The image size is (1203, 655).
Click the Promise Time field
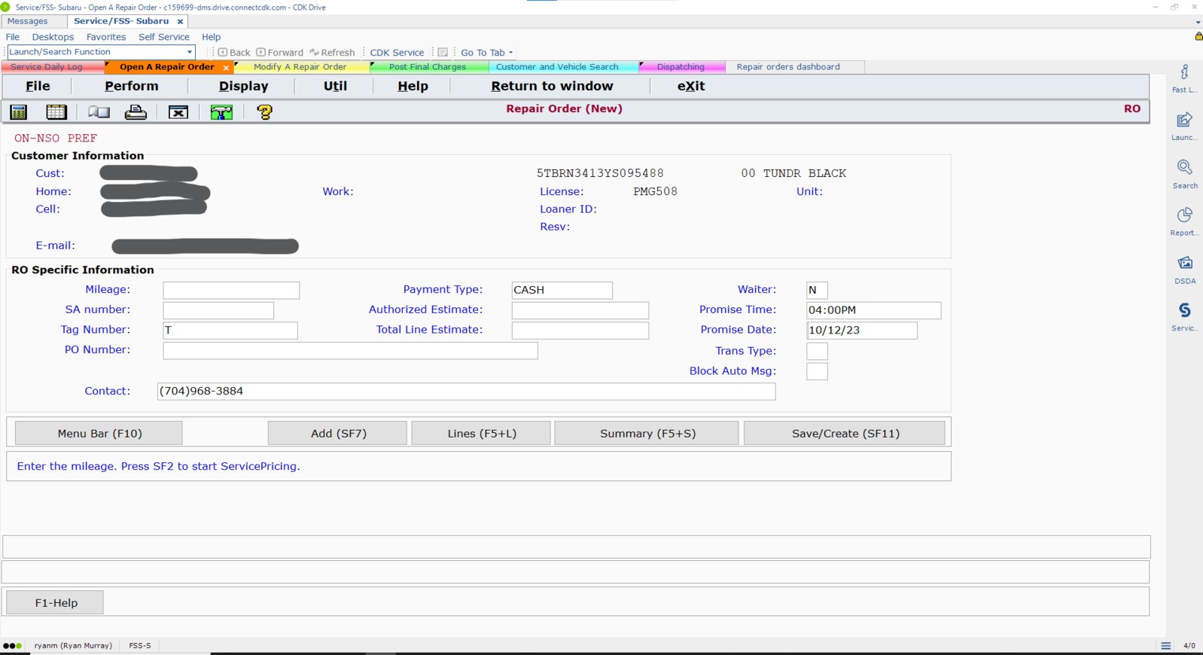(874, 310)
